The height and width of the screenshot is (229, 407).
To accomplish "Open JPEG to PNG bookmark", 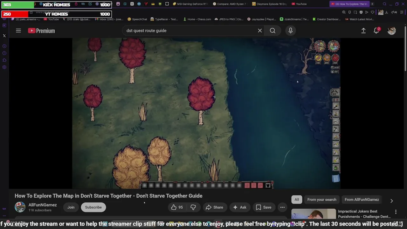I will (229, 19).
